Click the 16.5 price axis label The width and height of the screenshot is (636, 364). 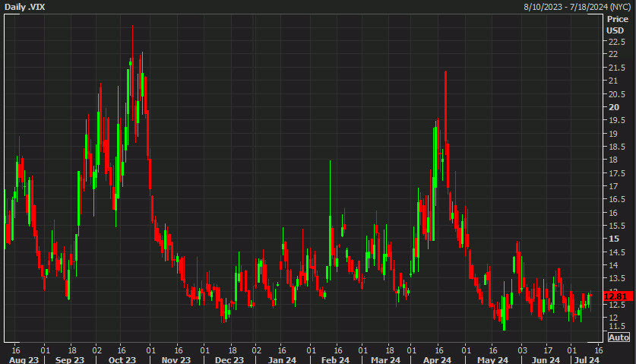point(616,199)
